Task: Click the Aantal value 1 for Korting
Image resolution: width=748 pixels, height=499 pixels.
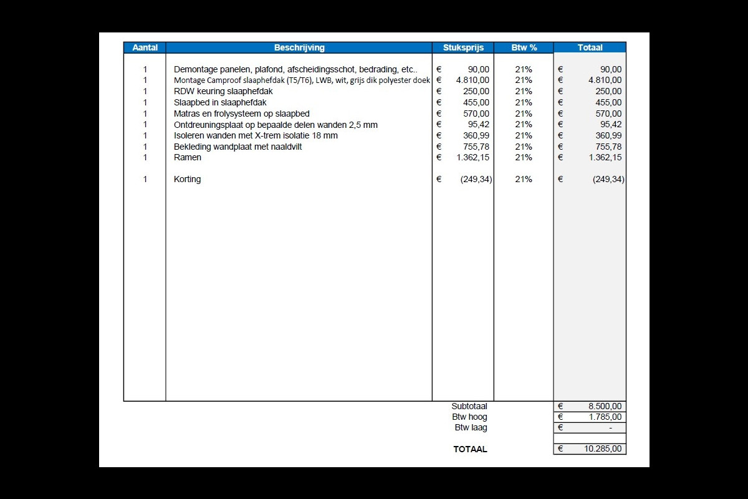Action: point(145,179)
